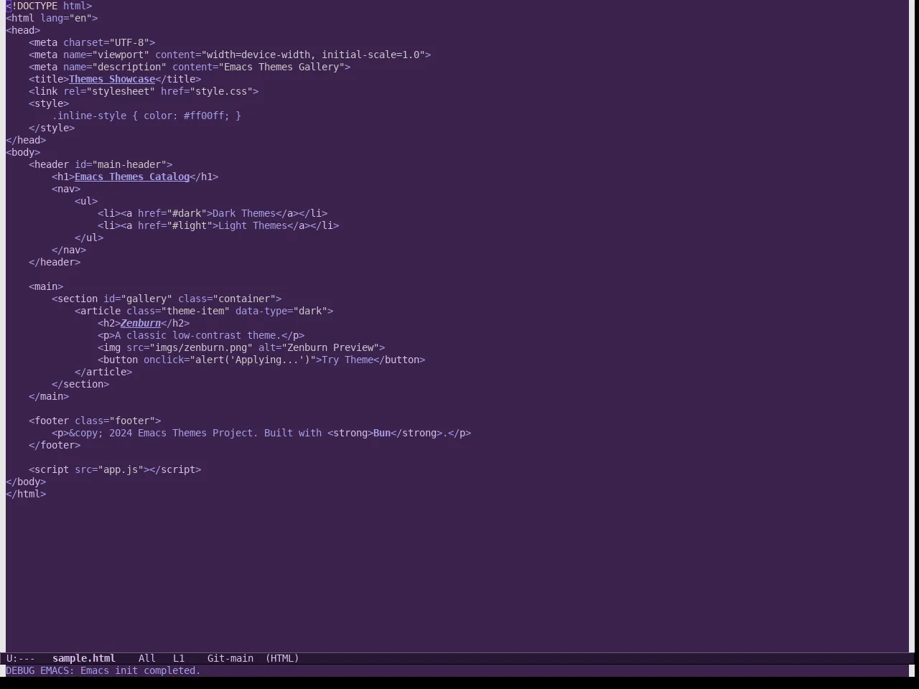Screen dimensions: 919x689
Task: Click the closing '</header>' tag
Action: click(x=55, y=262)
